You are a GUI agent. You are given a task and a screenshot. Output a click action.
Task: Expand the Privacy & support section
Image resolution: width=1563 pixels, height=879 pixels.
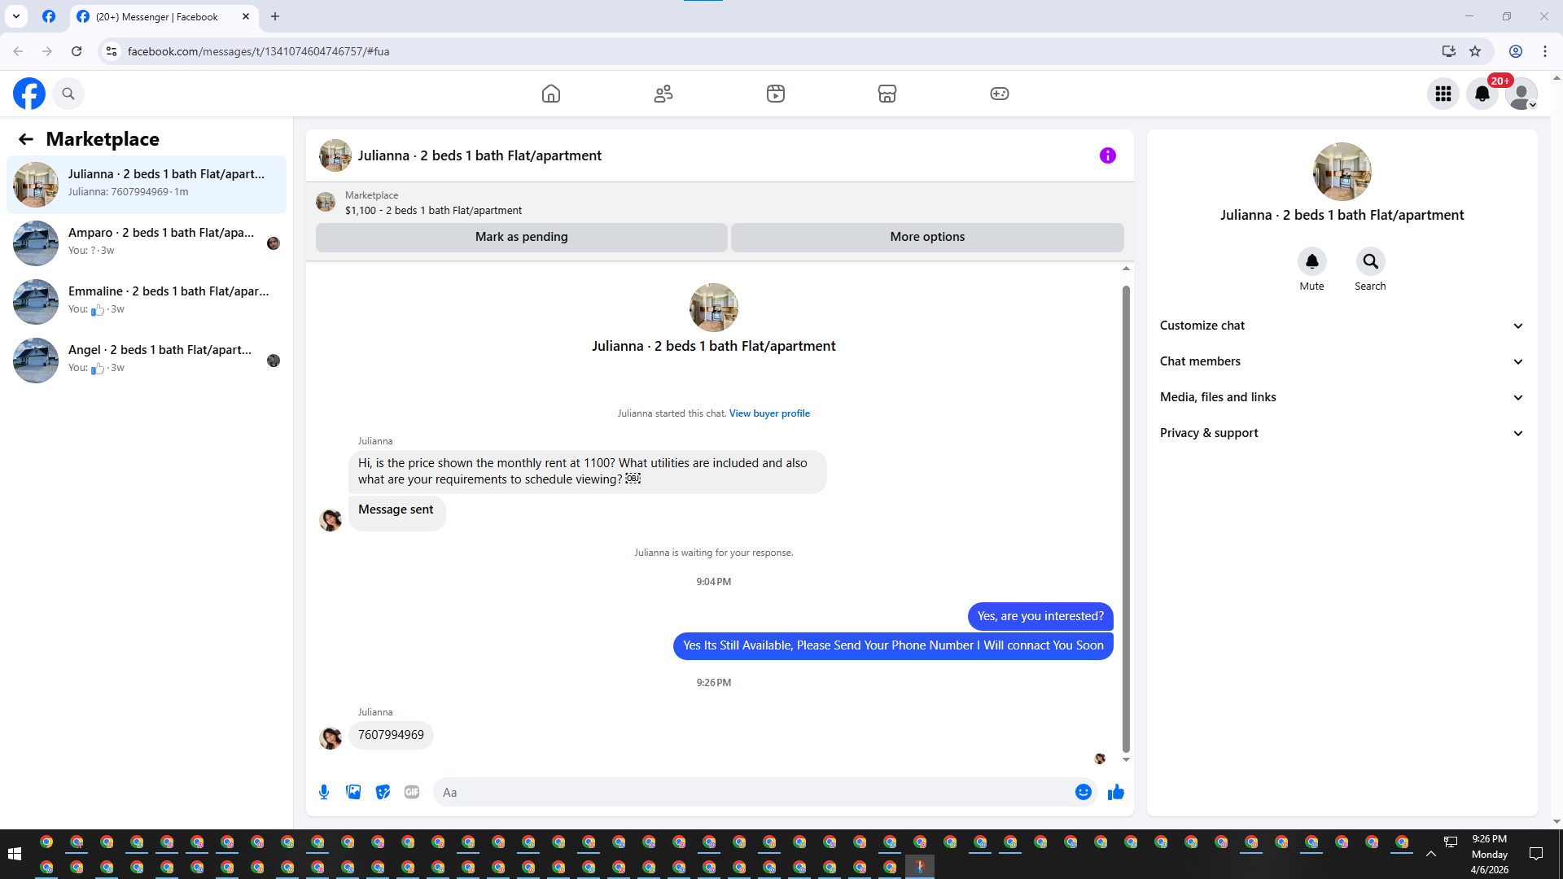click(x=1342, y=433)
